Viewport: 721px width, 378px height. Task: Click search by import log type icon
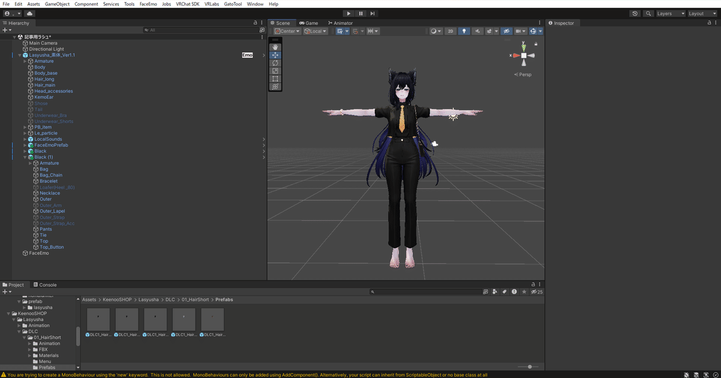click(514, 292)
